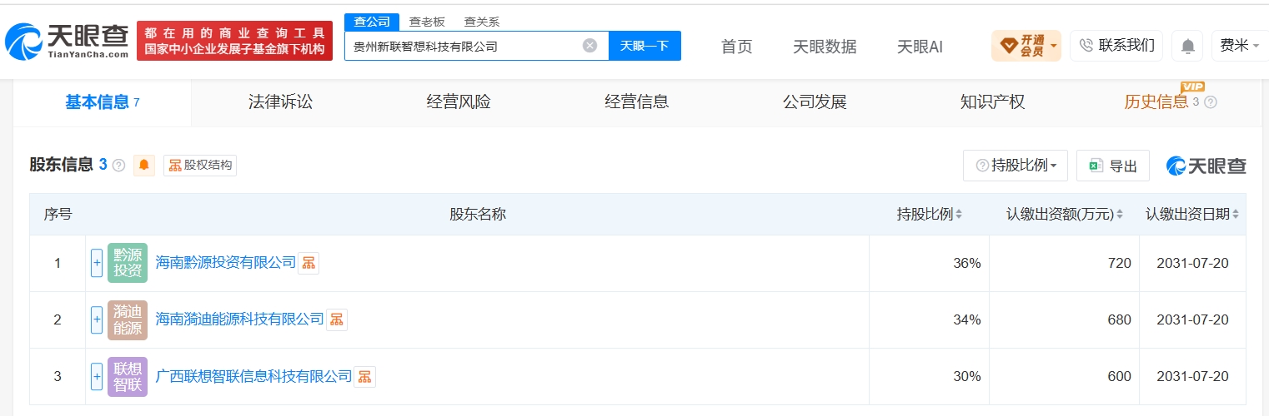Click the 天眼查 logo in header
1269x416 pixels.
[x=67, y=40]
